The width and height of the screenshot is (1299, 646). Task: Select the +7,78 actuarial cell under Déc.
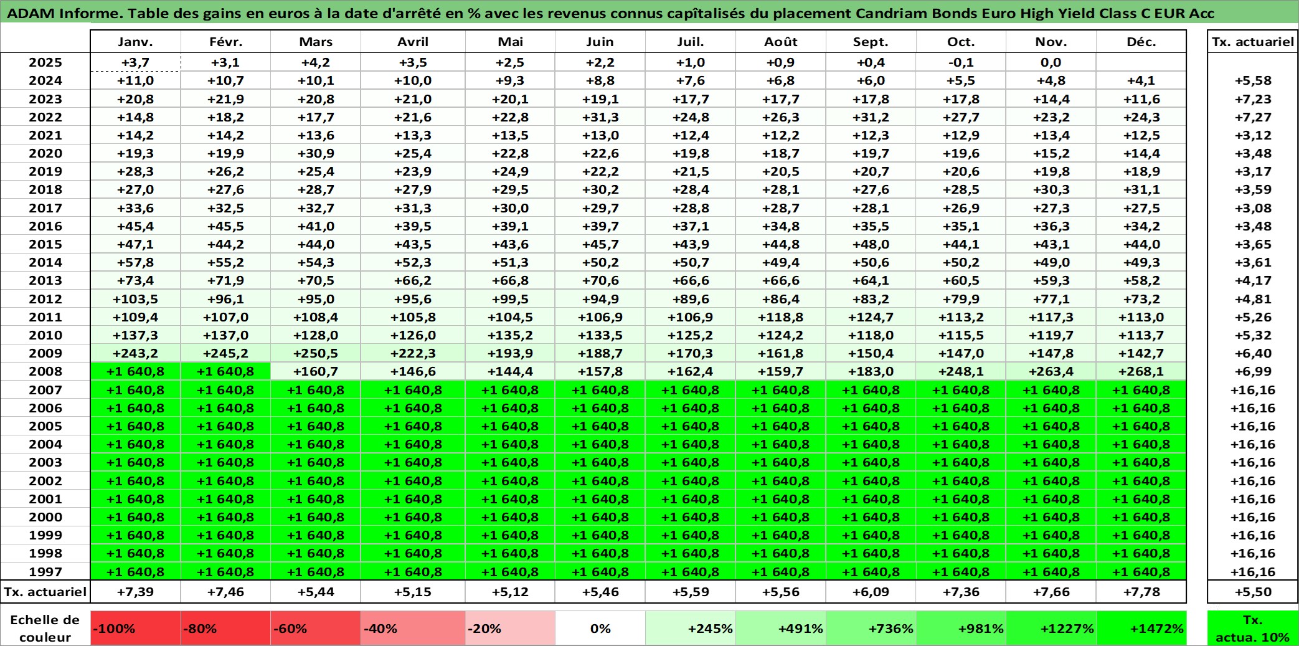click(1141, 592)
